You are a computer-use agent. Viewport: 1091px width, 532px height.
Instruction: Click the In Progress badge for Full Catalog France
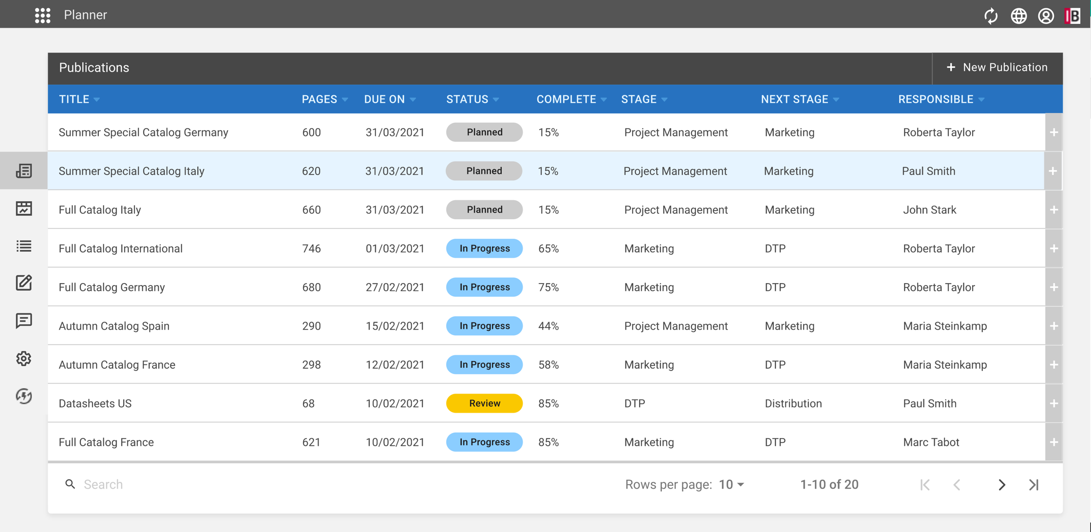point(484,442)
